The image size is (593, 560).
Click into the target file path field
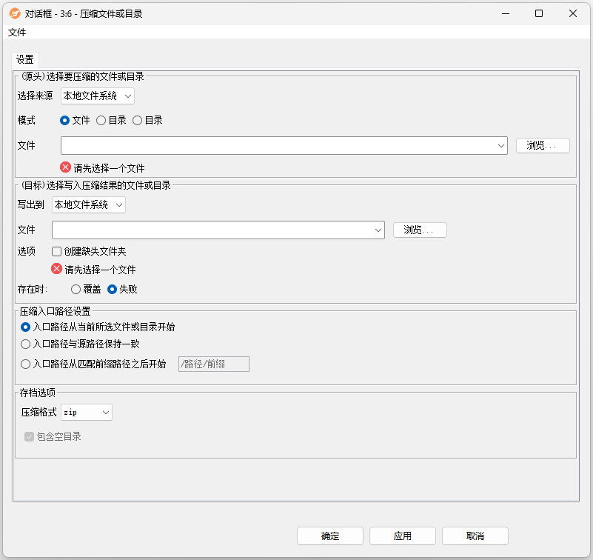(212, 230)
